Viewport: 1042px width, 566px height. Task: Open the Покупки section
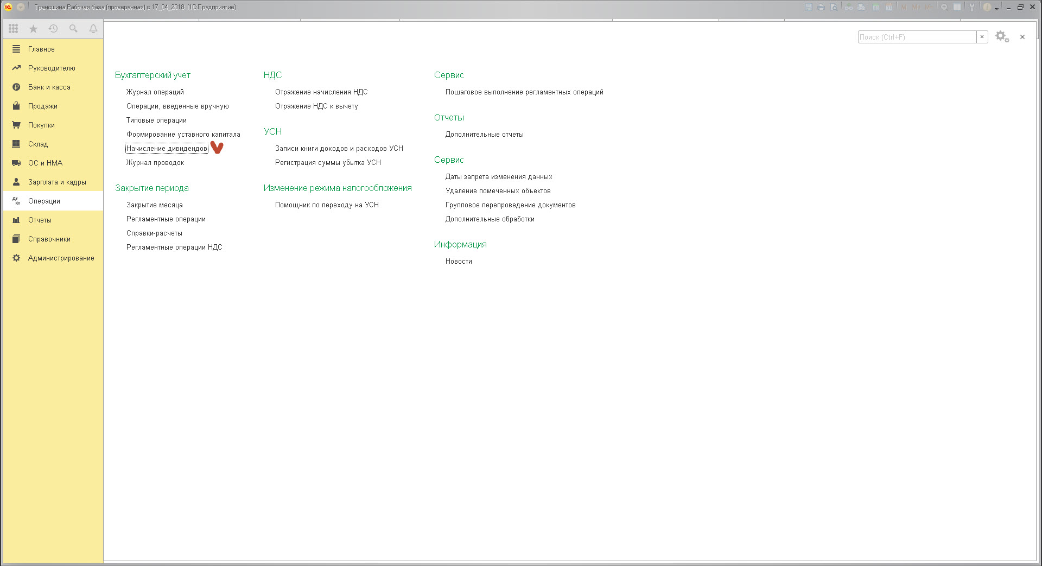[53, 125]
